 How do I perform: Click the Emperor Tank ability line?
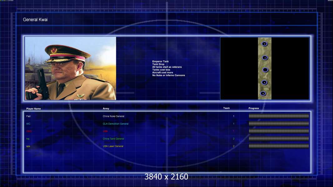[160, 61]
